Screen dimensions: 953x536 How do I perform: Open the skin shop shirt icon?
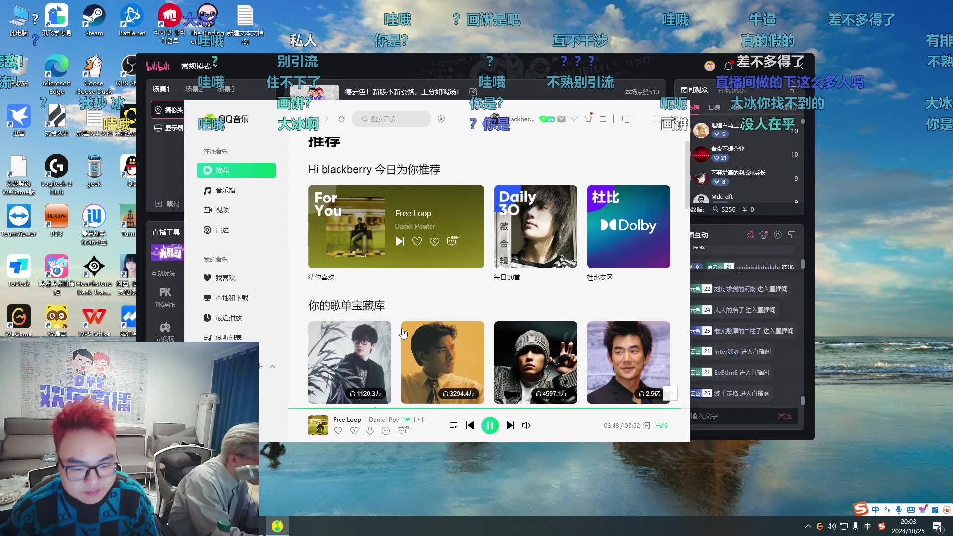click(x=588, y=118)
